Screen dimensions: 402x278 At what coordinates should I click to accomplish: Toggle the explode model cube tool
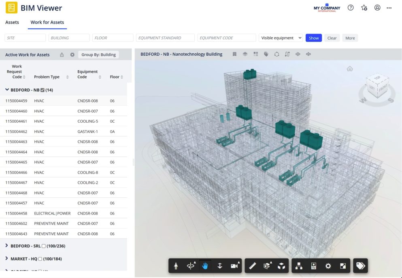click(x=281, y=266)
